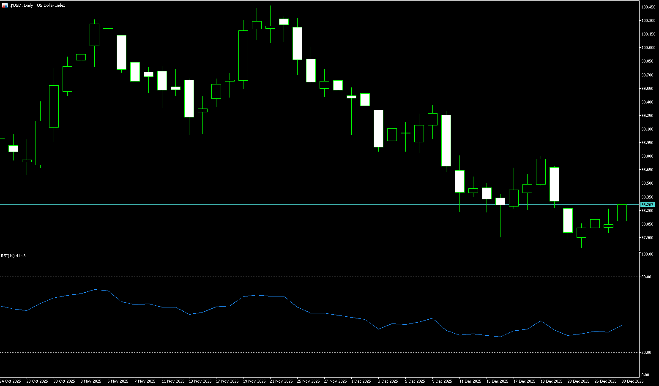Click the horizontal current price line
The width and height of the screenshot is (659, 386).
click(296, 204)
